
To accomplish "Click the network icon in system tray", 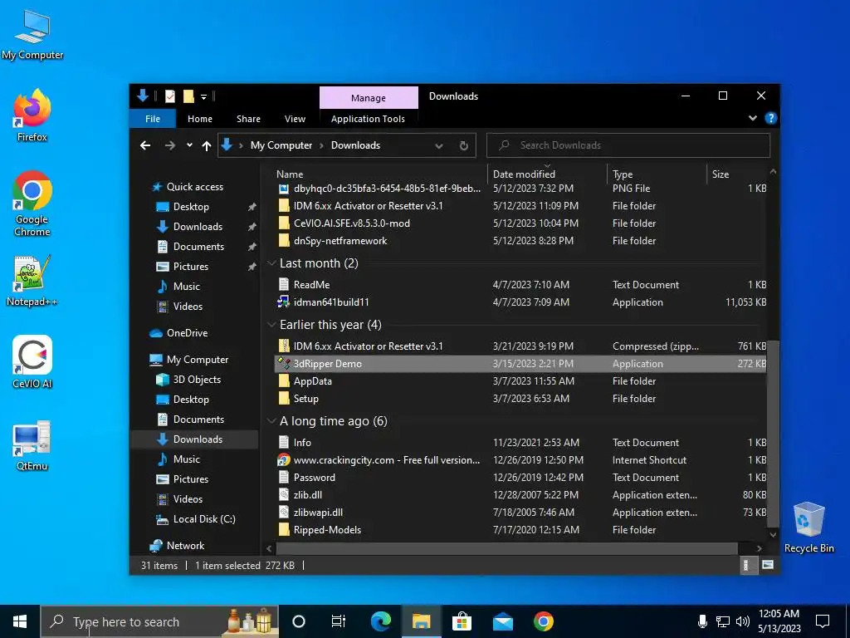I will coord(723,621).
